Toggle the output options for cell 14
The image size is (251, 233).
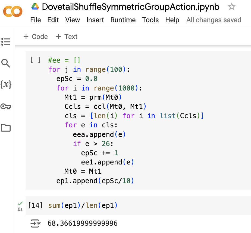pos(36,223)
